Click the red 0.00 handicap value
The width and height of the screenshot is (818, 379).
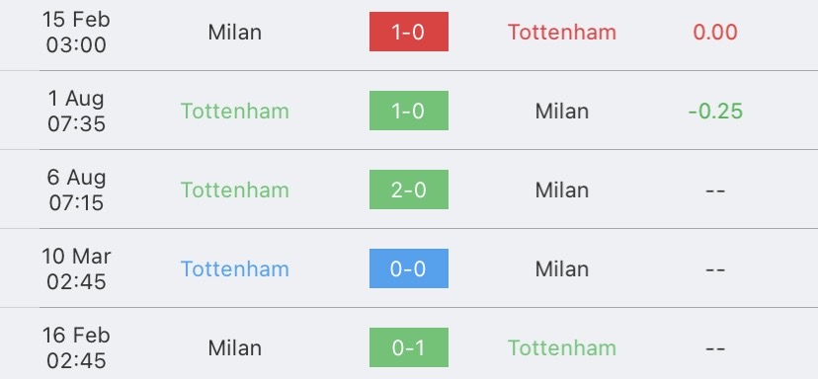714,33
